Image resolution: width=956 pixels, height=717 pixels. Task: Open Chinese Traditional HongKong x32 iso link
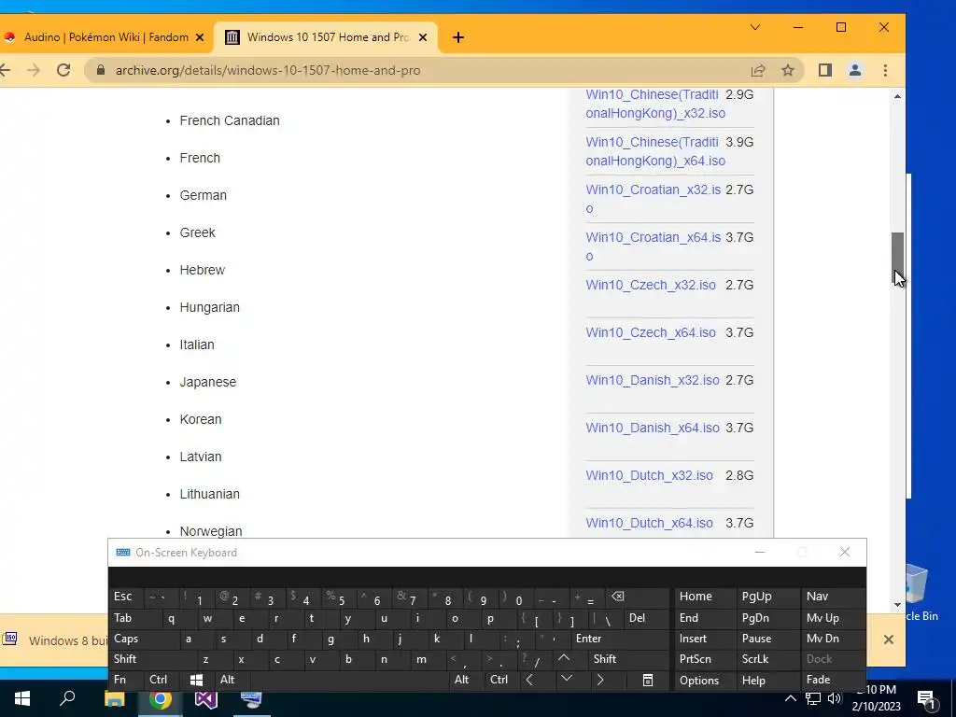(655, 104)
